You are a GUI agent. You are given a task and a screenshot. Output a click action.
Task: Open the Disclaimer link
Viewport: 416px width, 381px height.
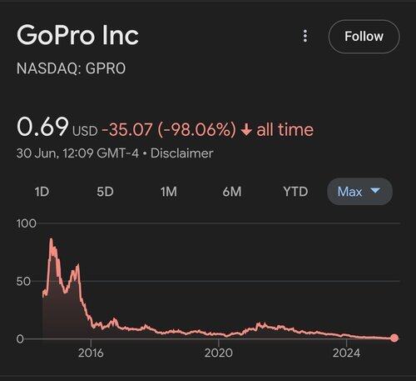182,153
